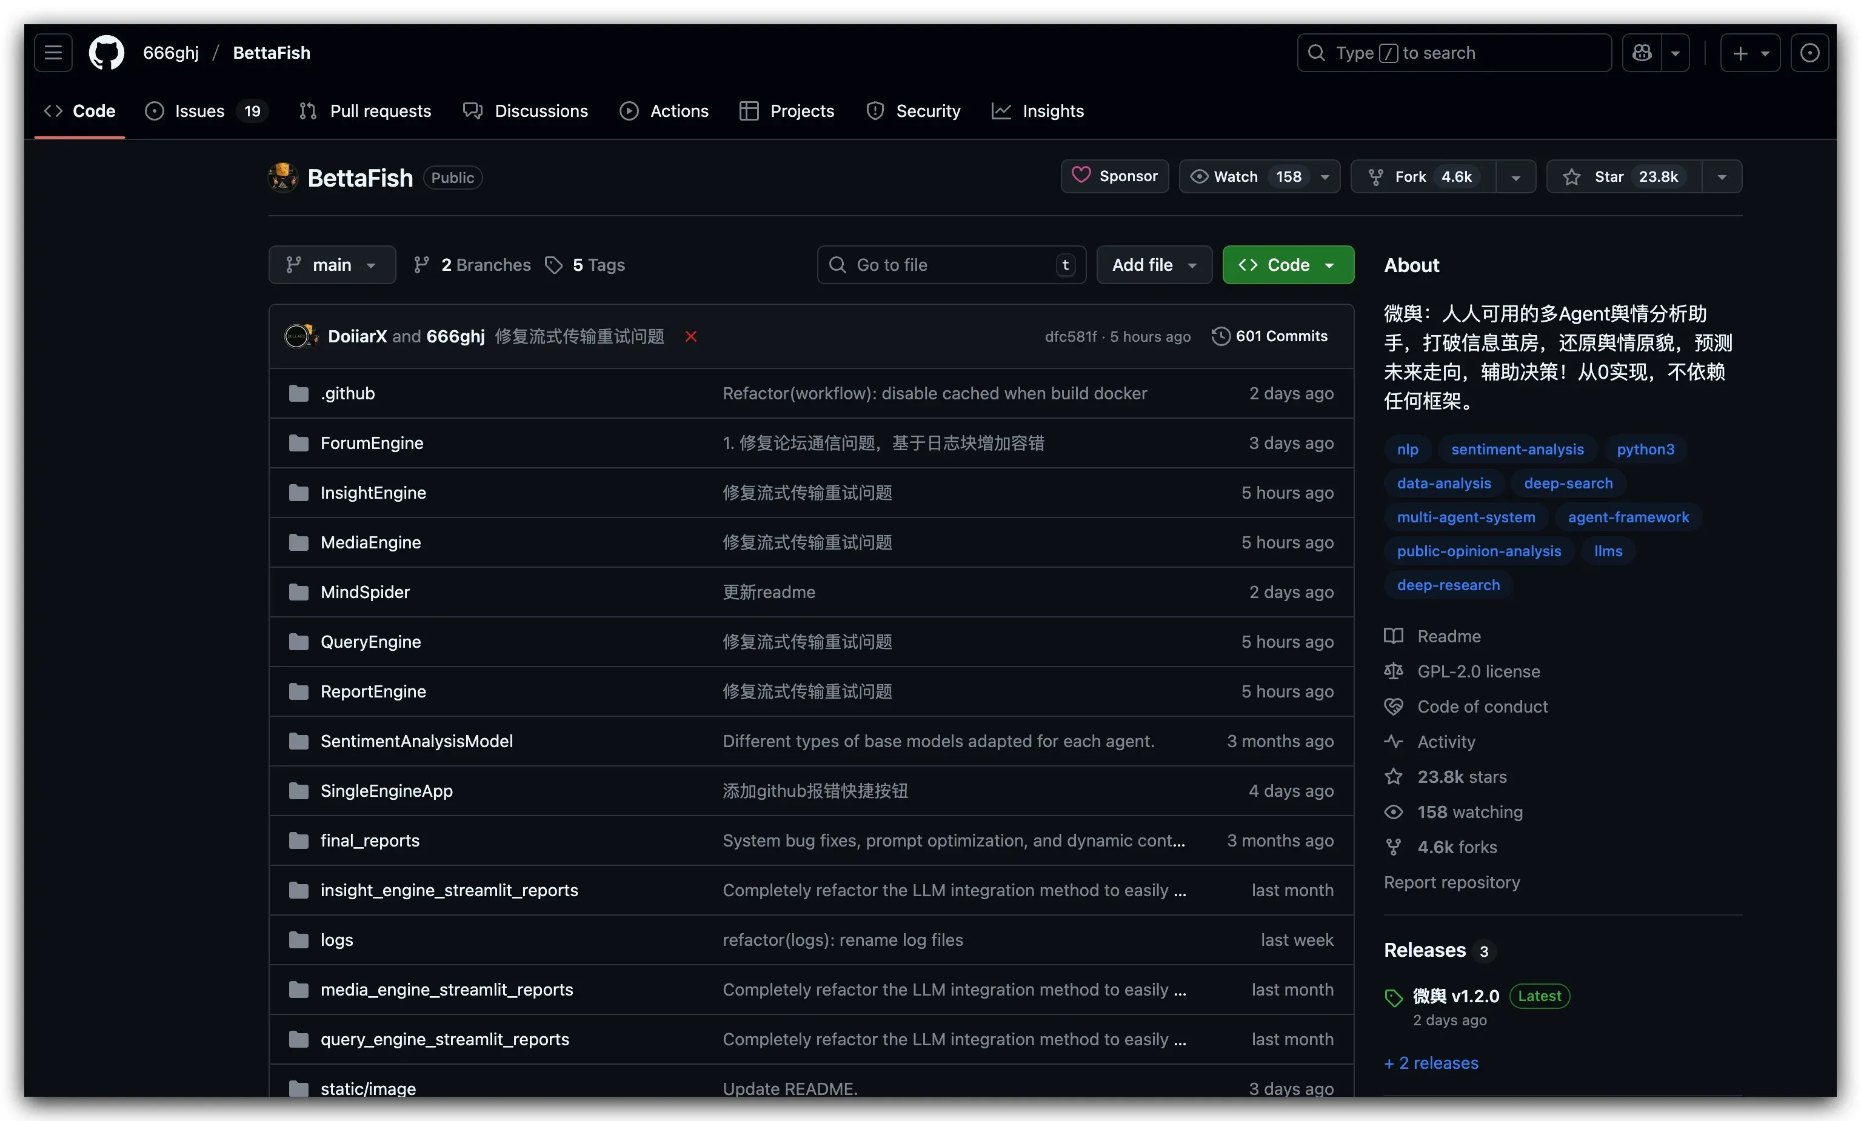Viewport: 1861px width, 1121px height.
Task: Open the Copilot chat icon
Action: pos(1642,53)
